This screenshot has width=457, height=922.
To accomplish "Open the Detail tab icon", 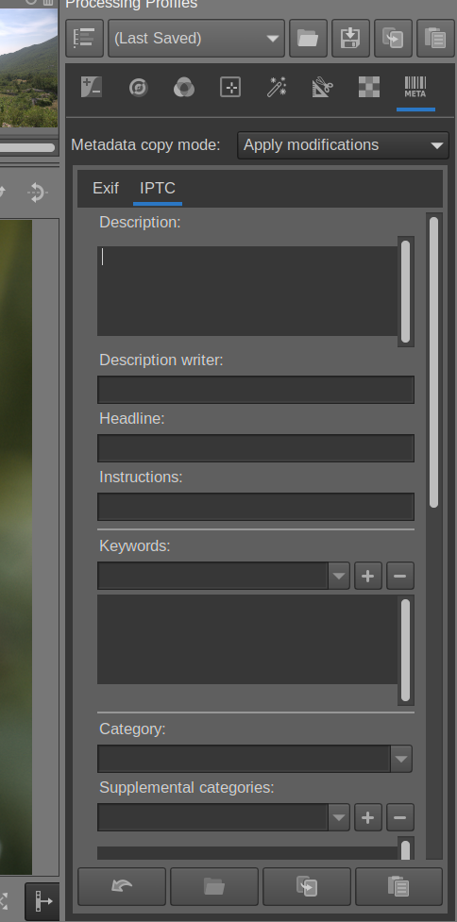I will pos(138,87).
